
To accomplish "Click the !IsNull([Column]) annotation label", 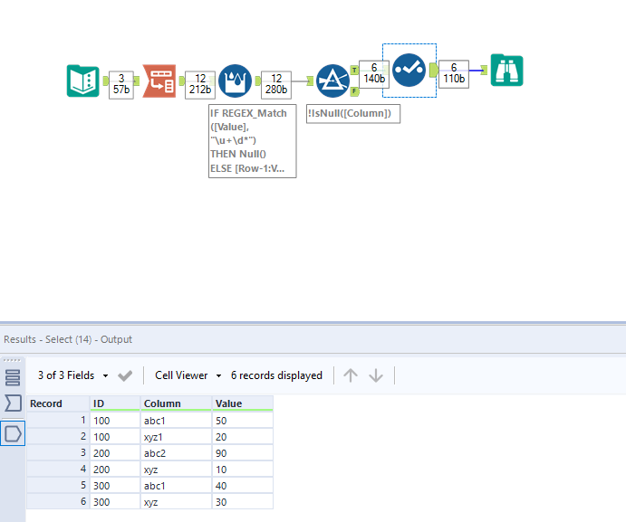I will (x=352, y=113).
